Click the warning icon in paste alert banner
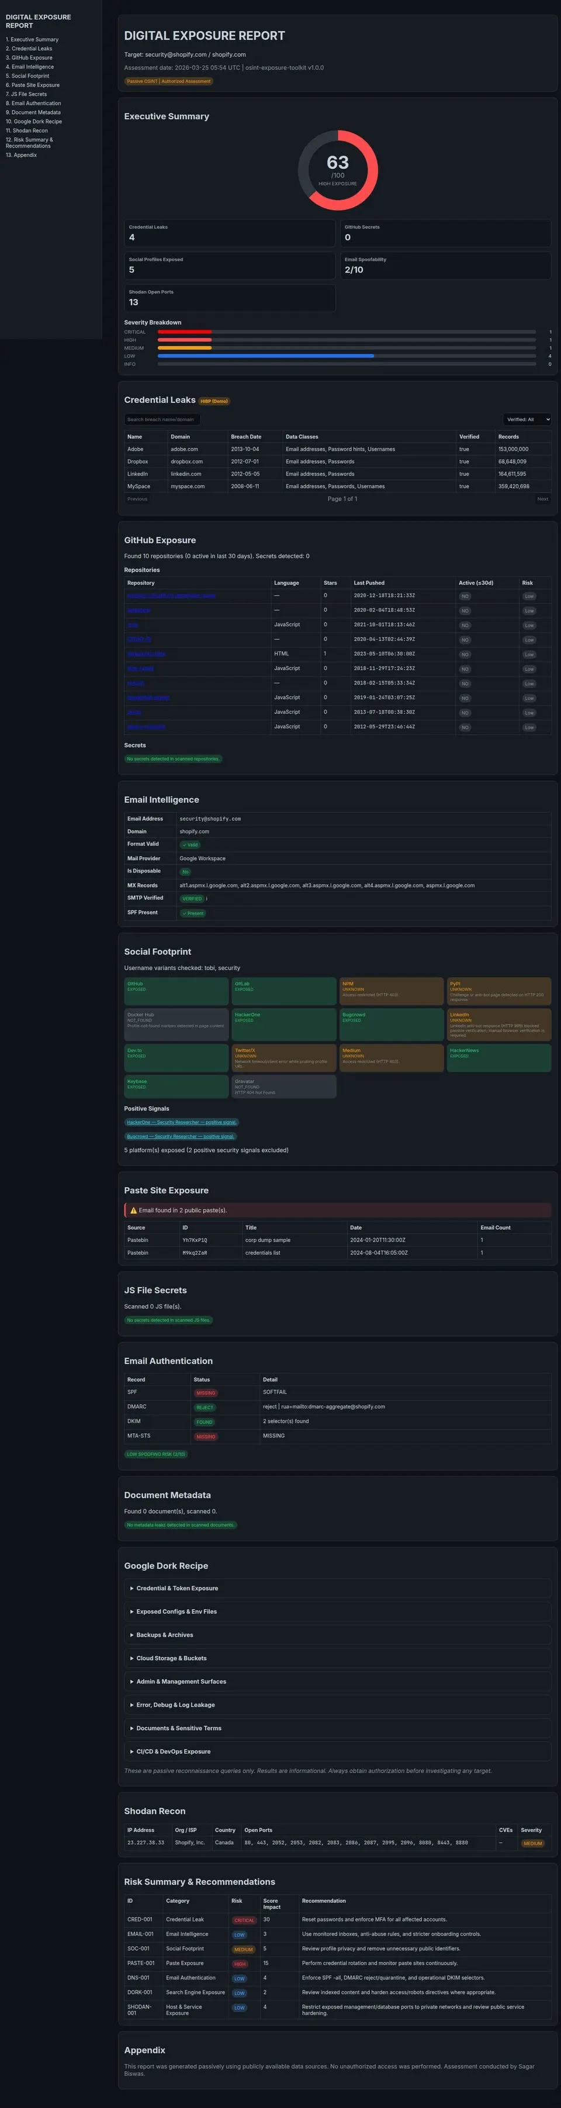Viewport: 561px width, 2108px height. click(x=133, y=1210)
